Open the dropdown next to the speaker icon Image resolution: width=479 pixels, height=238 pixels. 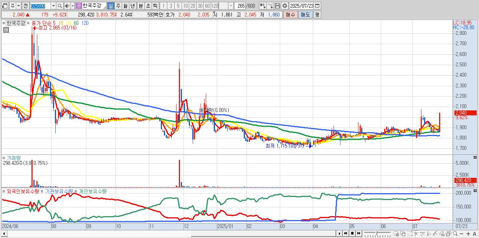(73, 6)
